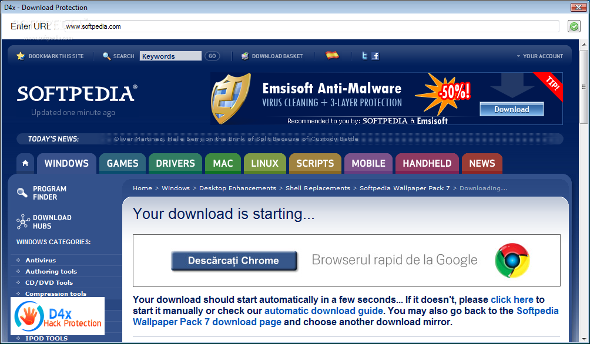Click the search magnifier icon in top bar
The width and height of the screenshot is (590, 344).
click(106, 56)
